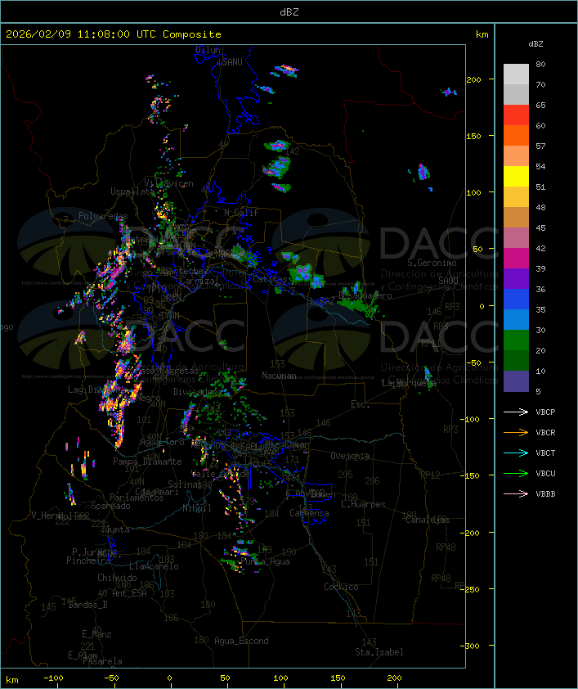Click the L.Huarpes map label
578x689 pixels.
(x=363, y=504)
